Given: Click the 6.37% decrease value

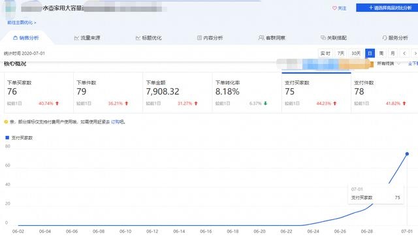Looking at the screenshot, I should (255, 103).
